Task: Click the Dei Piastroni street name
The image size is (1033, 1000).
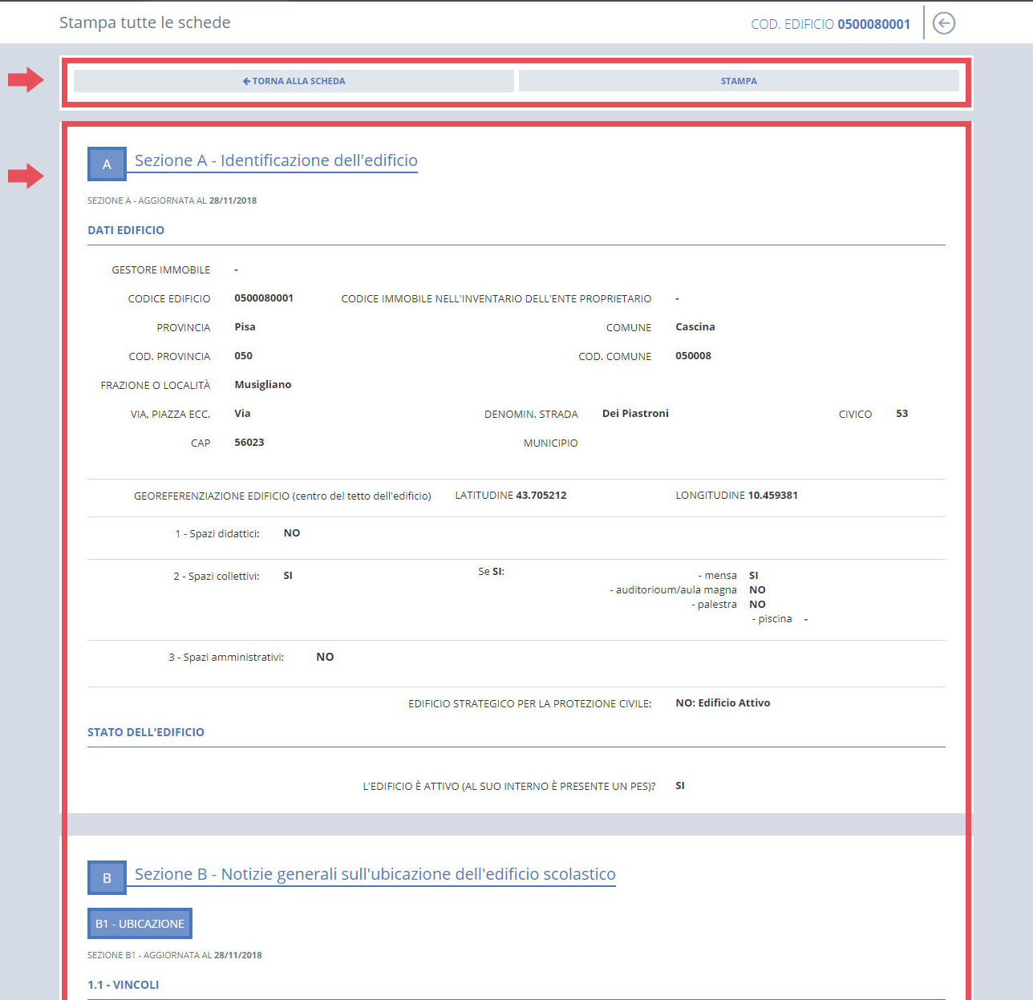Action: pyautogui.click(x=635, y=414)
